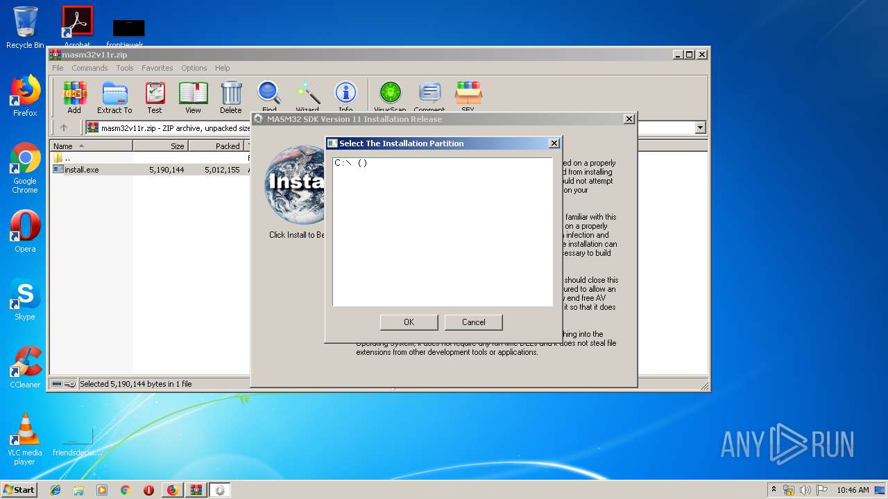This screenshot has height=499, width=888.
Task: Open the Tools menu
Action: click(125, 68)
